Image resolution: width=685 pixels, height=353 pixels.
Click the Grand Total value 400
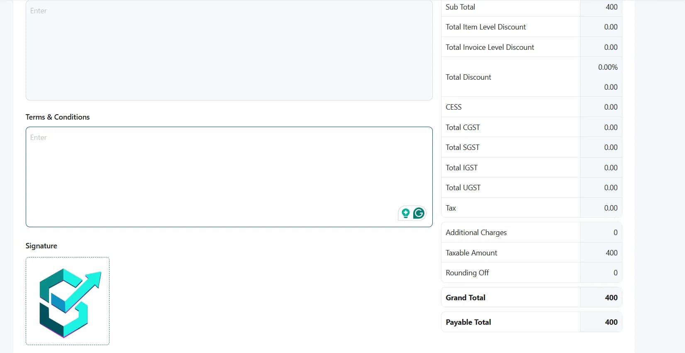pyautogui.click(x=611, y=298)
